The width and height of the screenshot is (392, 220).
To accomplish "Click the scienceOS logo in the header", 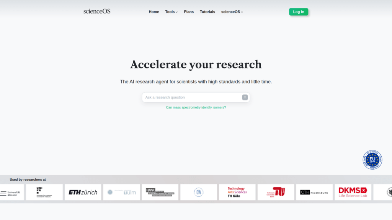I will (96, 11).
